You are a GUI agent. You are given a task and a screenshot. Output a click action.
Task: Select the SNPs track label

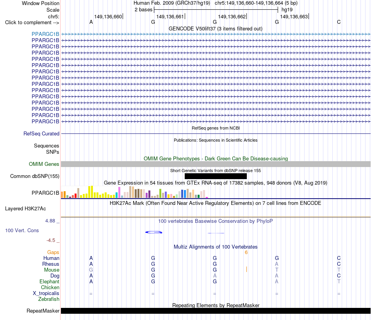pyautogui.click(x=53, y=152)
